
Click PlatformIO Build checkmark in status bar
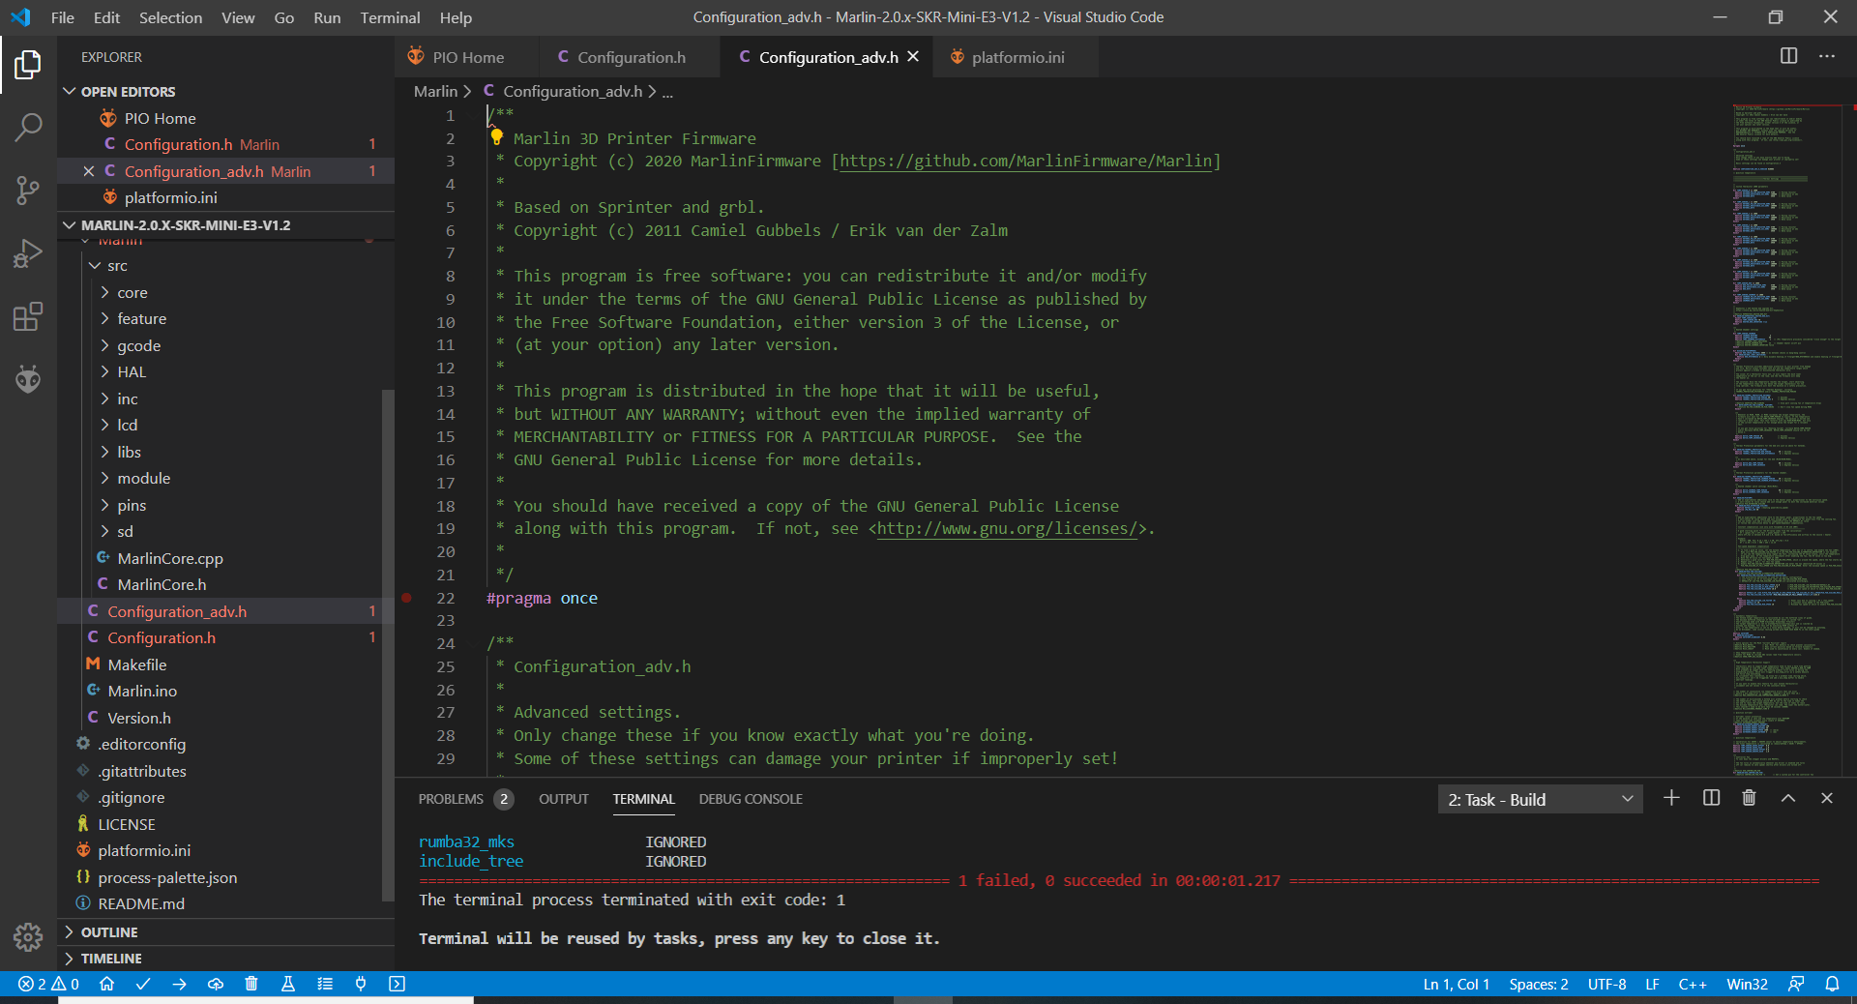pyautogui.click(x=143, y=984)
